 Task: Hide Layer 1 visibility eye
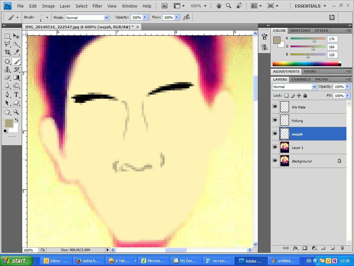[x=275, y=147]
